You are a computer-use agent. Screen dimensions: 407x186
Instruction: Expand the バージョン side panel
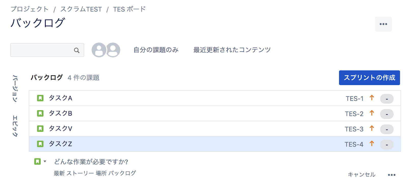tap(15, 88)
